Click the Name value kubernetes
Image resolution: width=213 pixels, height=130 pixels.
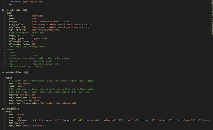(x=37, y=16)
